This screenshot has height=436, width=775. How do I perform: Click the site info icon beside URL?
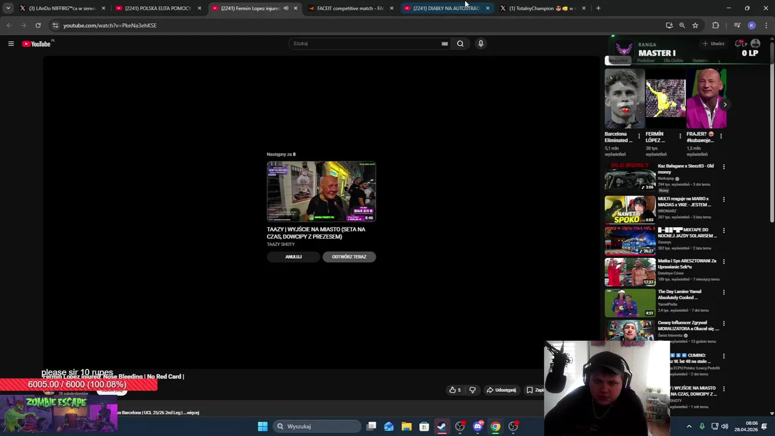coord(55,25)
